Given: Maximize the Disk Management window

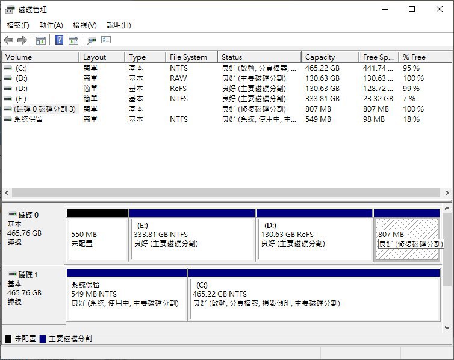Looking at the screenshot, I should [412, 9].
